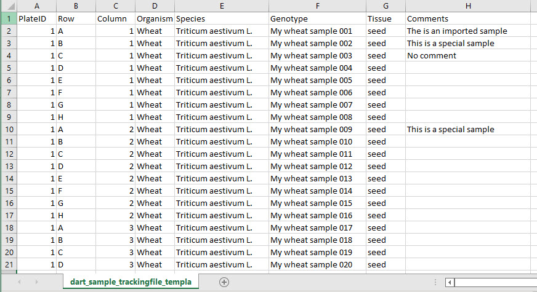This screenshot has height=292, width=537.
Task: Select the Species header cell
Action: click(221, 19)
